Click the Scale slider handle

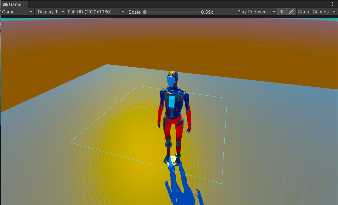145,12
